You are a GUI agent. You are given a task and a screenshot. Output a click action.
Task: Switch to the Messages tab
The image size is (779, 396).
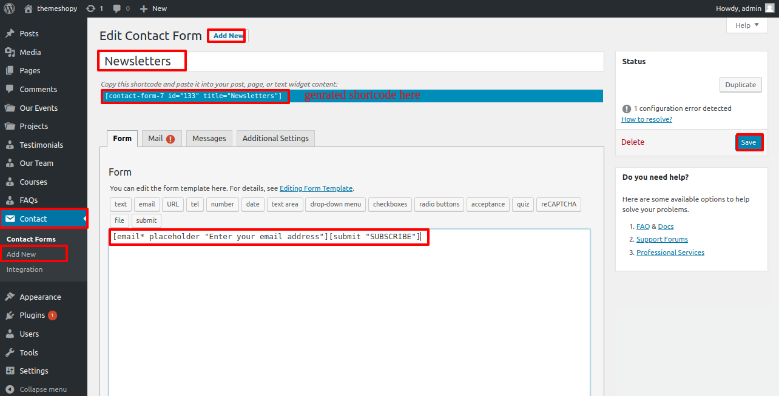[x=209, y=138]
